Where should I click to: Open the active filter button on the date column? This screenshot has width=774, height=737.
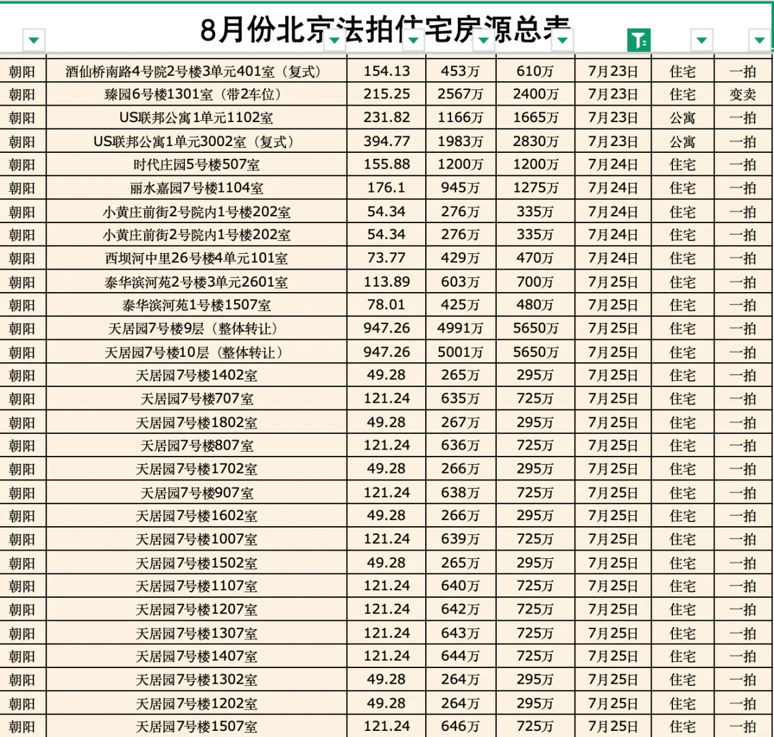tap(639, 40)
